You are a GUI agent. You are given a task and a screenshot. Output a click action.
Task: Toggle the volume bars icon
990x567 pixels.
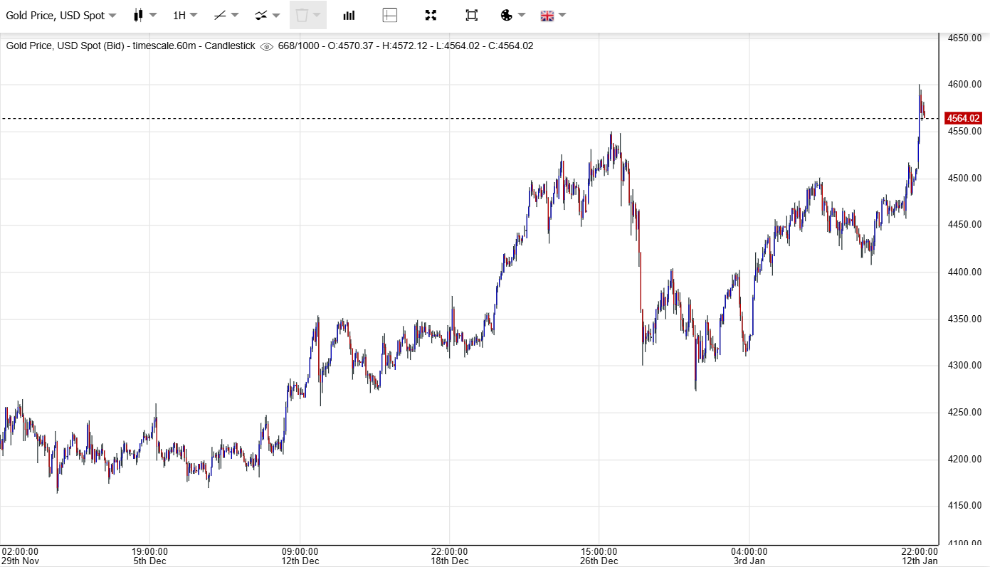click(x=349, y=15)
